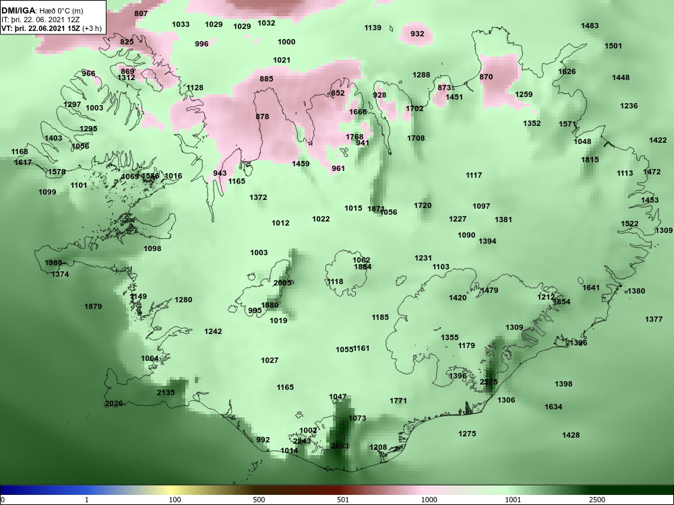Click the 1128 value label
The image size is (674, 505).
[195, 88]
